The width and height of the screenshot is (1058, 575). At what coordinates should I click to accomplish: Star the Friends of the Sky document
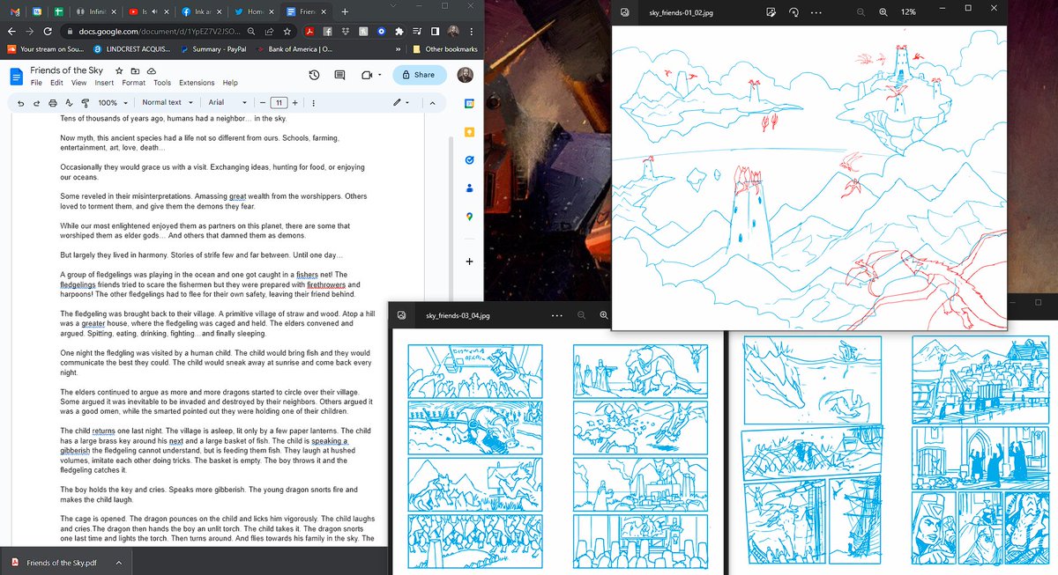tap(119, 70)
